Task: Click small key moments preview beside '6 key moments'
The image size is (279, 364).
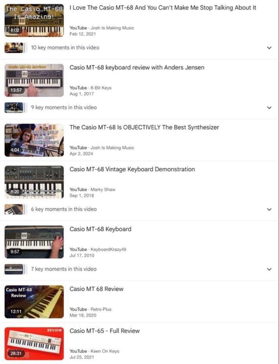Action: click(x=14, y=209)
